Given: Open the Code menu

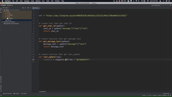Looking at the screenshot, I should tap(32, 1).
